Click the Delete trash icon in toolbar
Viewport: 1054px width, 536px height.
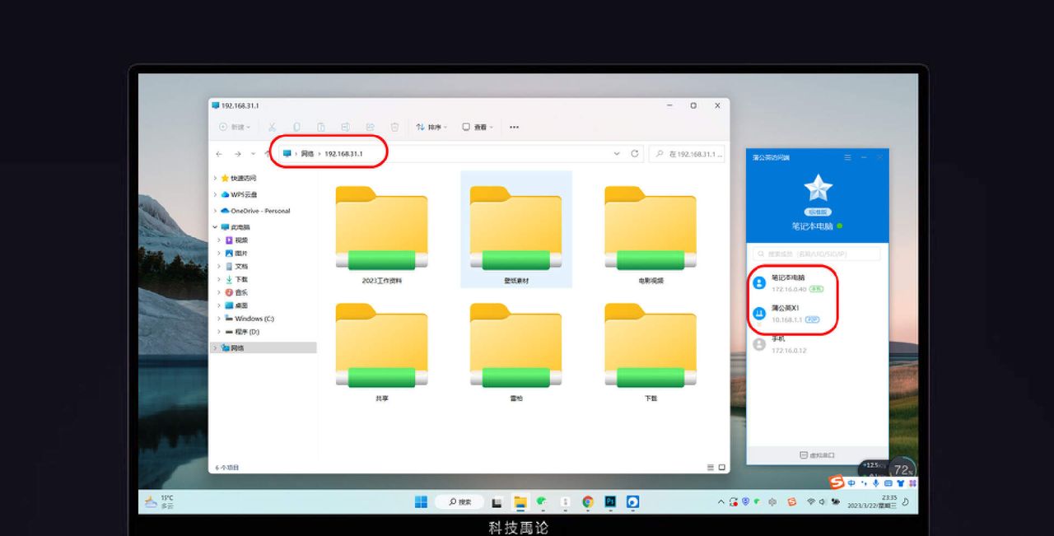click(x=395, y=127)
